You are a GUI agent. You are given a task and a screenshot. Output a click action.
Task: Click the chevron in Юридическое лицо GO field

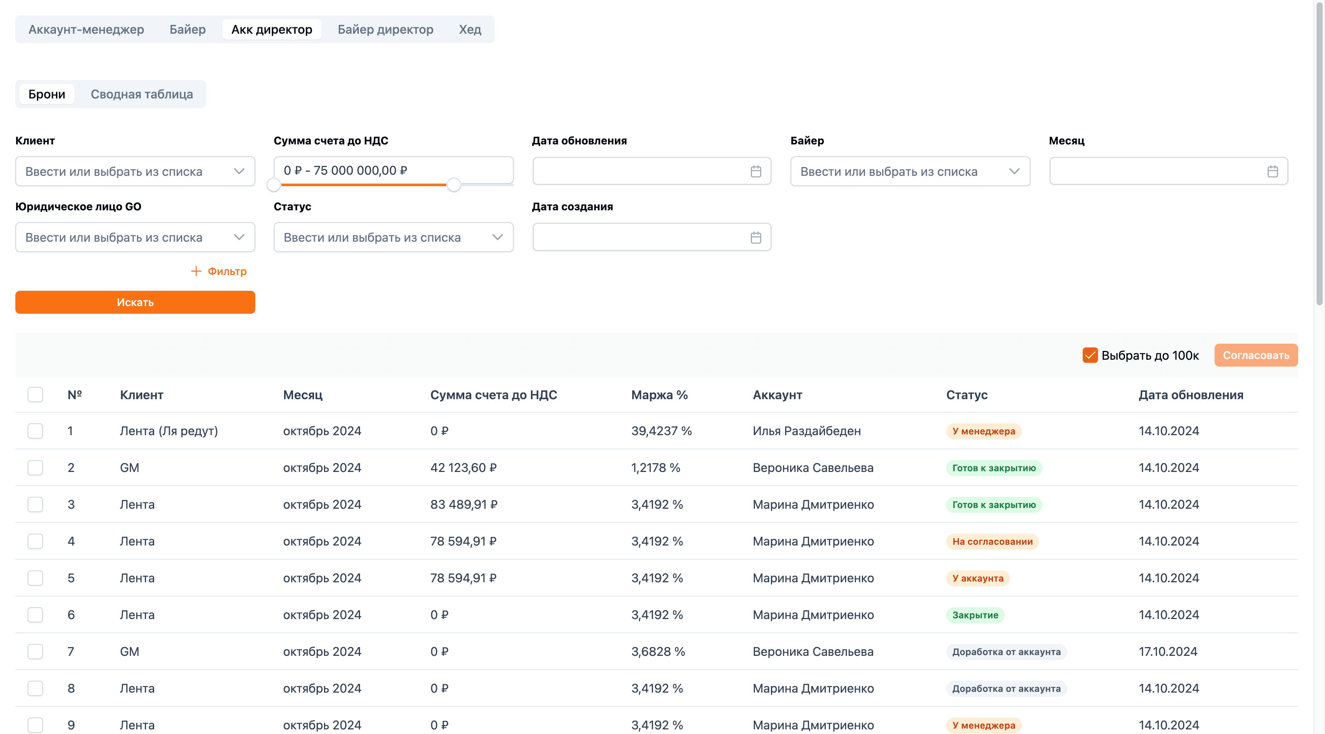click(x=239, y=237)
